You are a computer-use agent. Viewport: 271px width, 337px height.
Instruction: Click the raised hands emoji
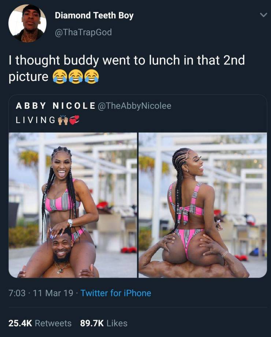point(63,120)
